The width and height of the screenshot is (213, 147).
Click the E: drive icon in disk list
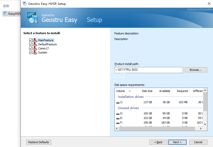118,118
